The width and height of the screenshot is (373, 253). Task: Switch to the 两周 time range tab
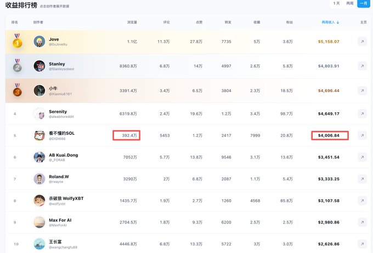350,3
